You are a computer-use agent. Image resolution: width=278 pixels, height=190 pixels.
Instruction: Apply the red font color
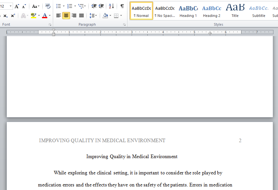[x=45, y=16]
